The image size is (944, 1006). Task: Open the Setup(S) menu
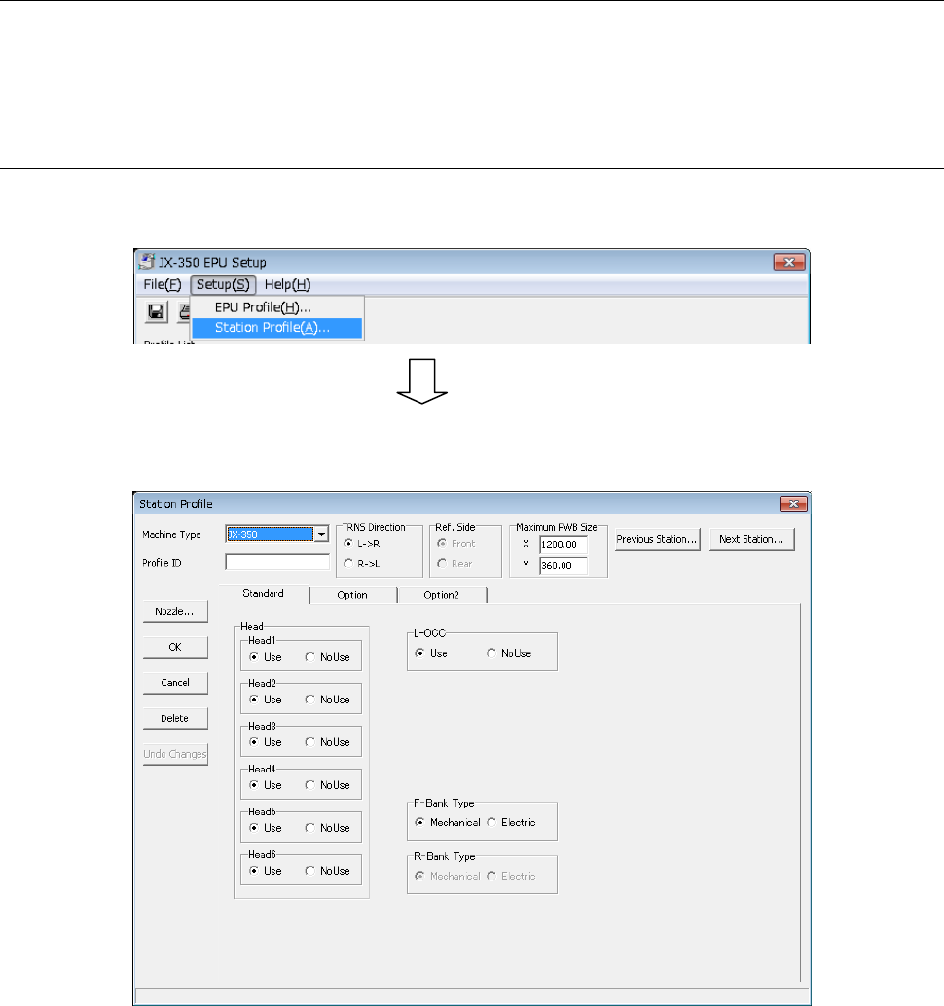223,284
